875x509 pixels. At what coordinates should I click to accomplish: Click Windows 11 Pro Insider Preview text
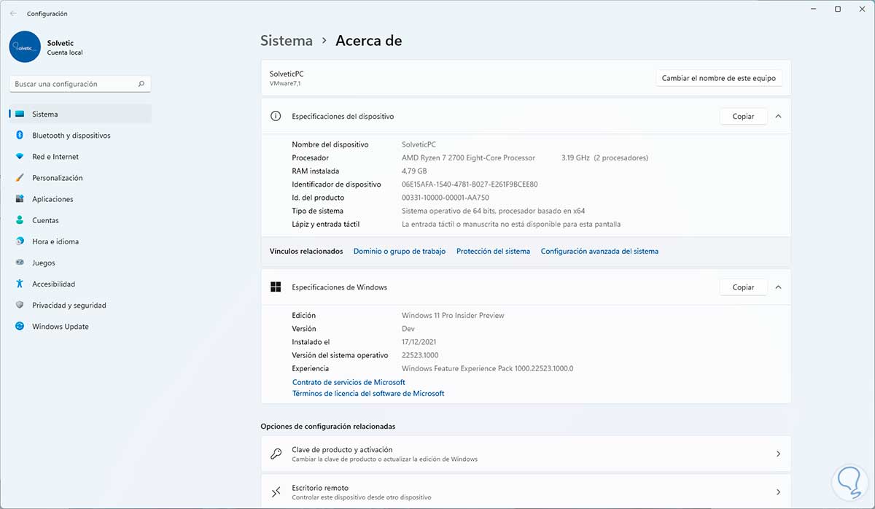453,315
